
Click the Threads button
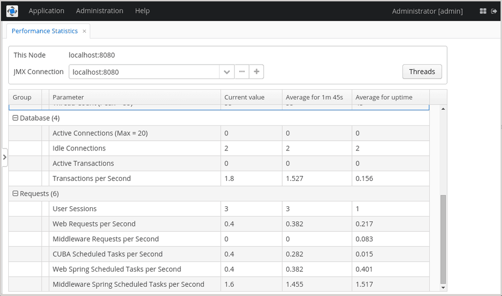click(422, 72)
